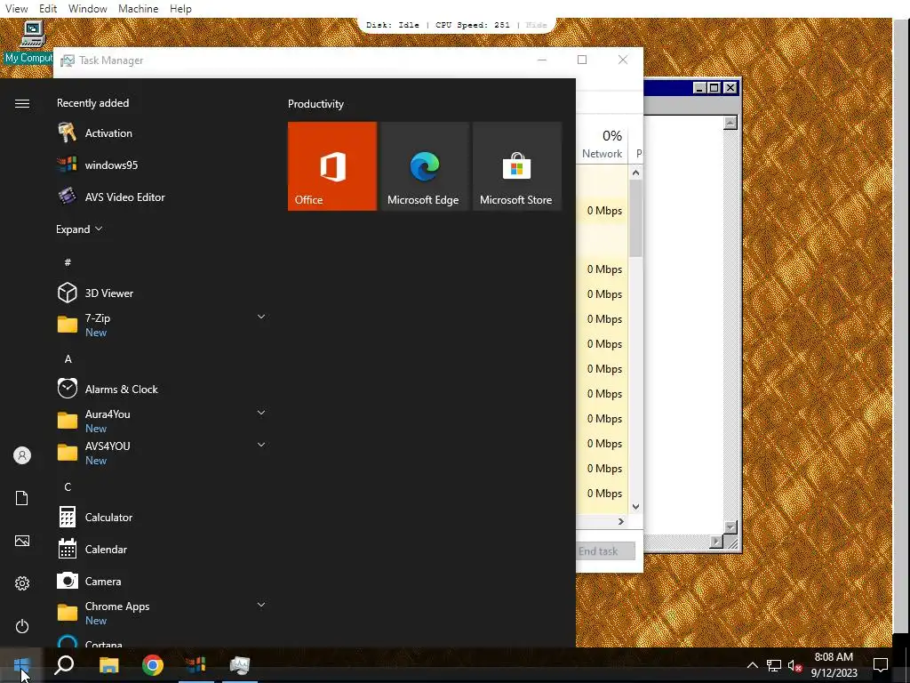The height and width of the screenshot is (683, 910).
Task: Open the Window menu
Action: (x=88, y=9)
